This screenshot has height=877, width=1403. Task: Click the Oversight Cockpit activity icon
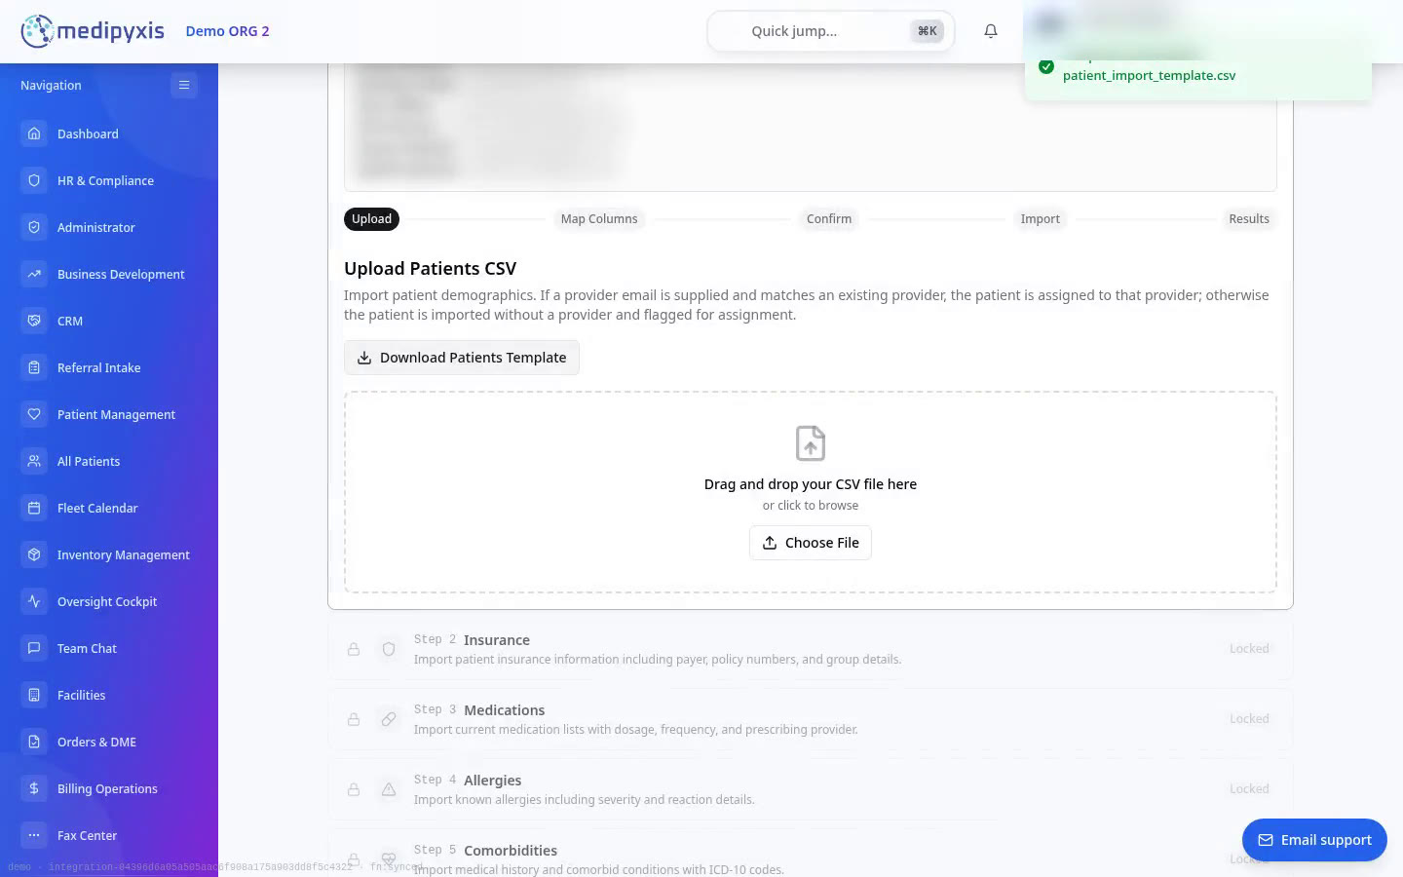pos(34,601)
